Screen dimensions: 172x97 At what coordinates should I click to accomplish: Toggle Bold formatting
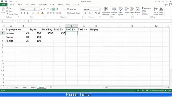pyautogui.click(x=22, y=13)
